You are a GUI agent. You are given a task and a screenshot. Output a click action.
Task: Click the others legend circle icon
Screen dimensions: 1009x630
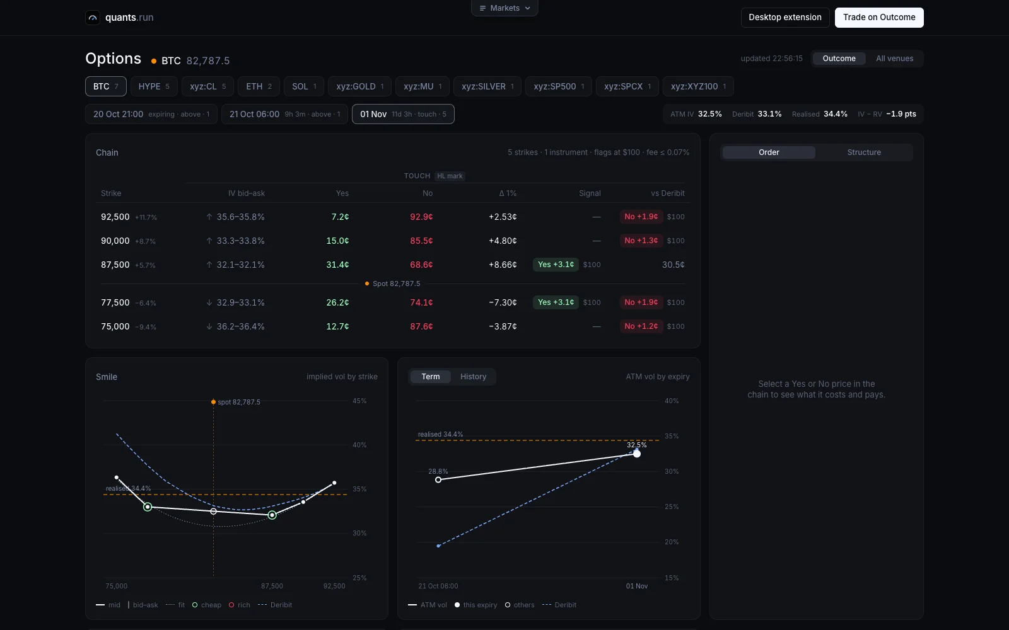[508, 605]
